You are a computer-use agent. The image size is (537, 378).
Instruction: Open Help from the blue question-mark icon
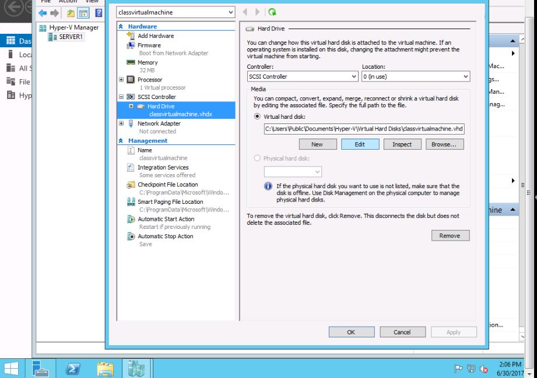[x=99, y=13]
